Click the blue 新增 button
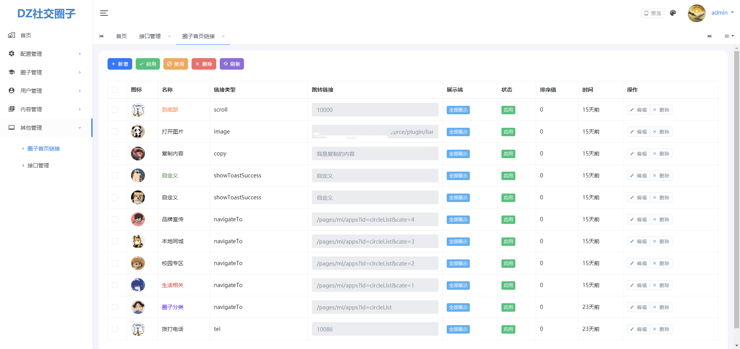Image resolution: width=740 pixels, height=349 pixels. (120, 64)
